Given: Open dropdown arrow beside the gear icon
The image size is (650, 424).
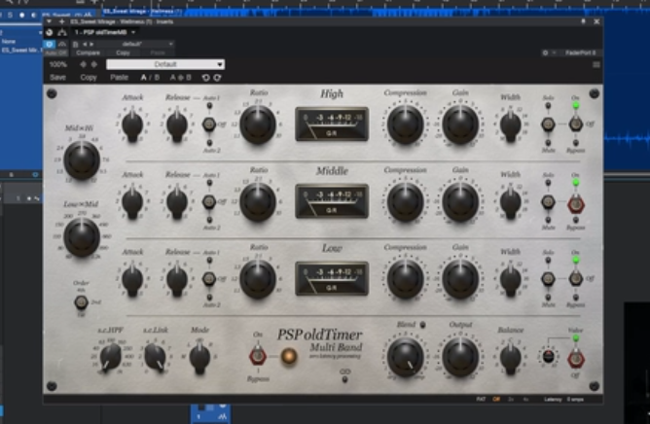Looking at the screenshot, I should pos(554,53).
